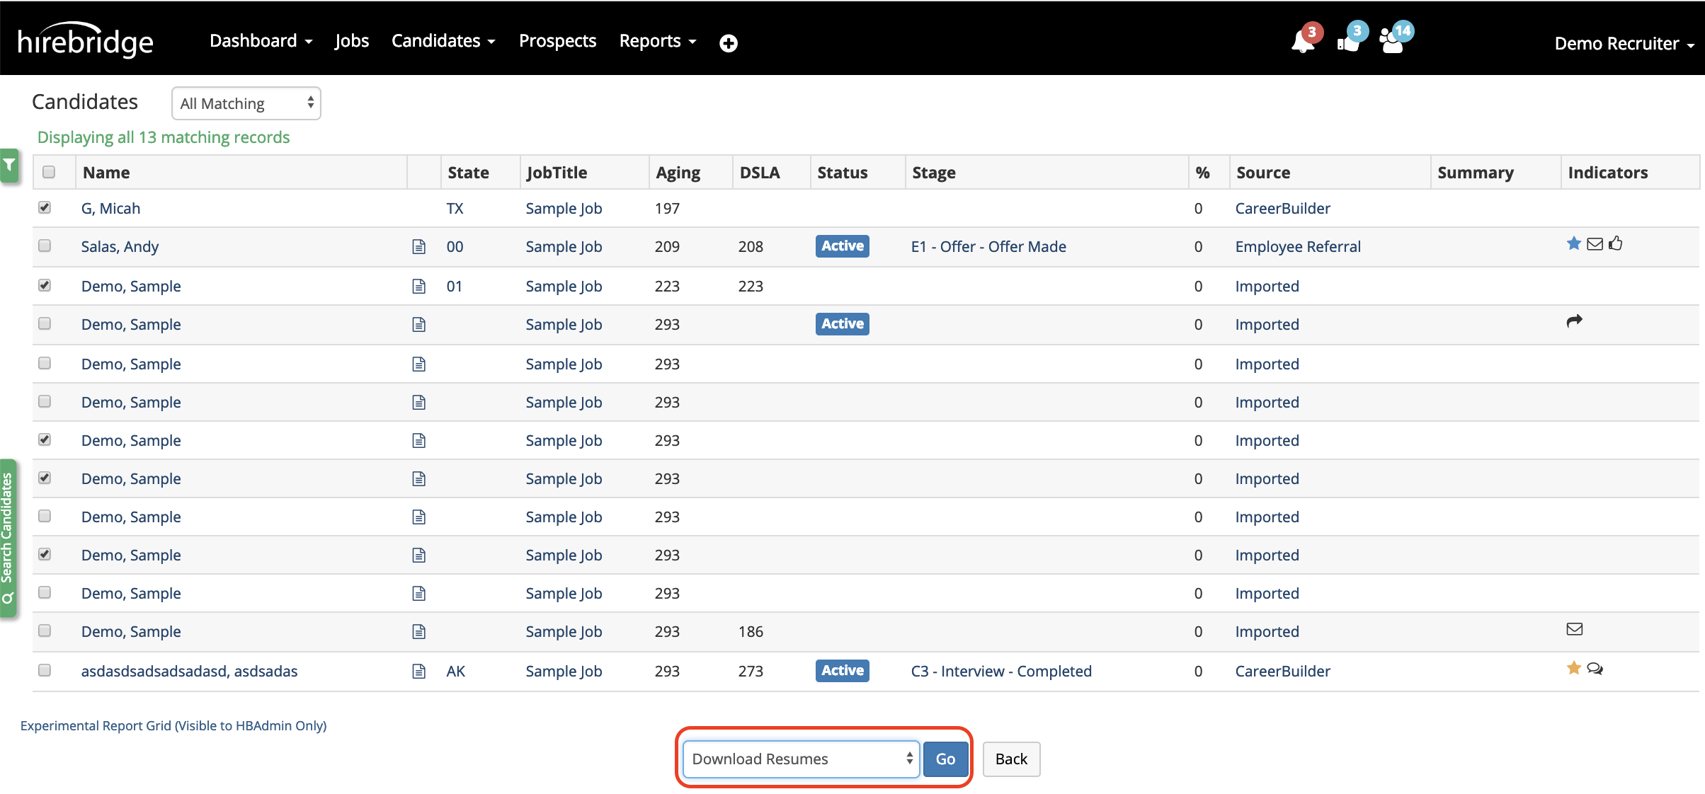
Task: Open the thumbs-up notifications icon
Action: click(x=1348, y=42)
